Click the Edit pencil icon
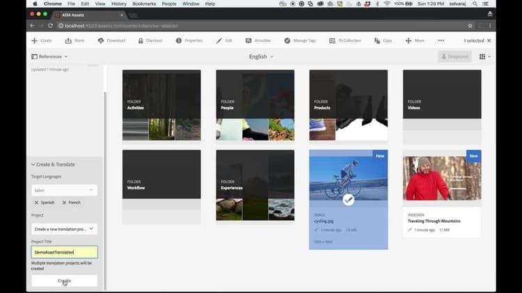 [219, 40]
